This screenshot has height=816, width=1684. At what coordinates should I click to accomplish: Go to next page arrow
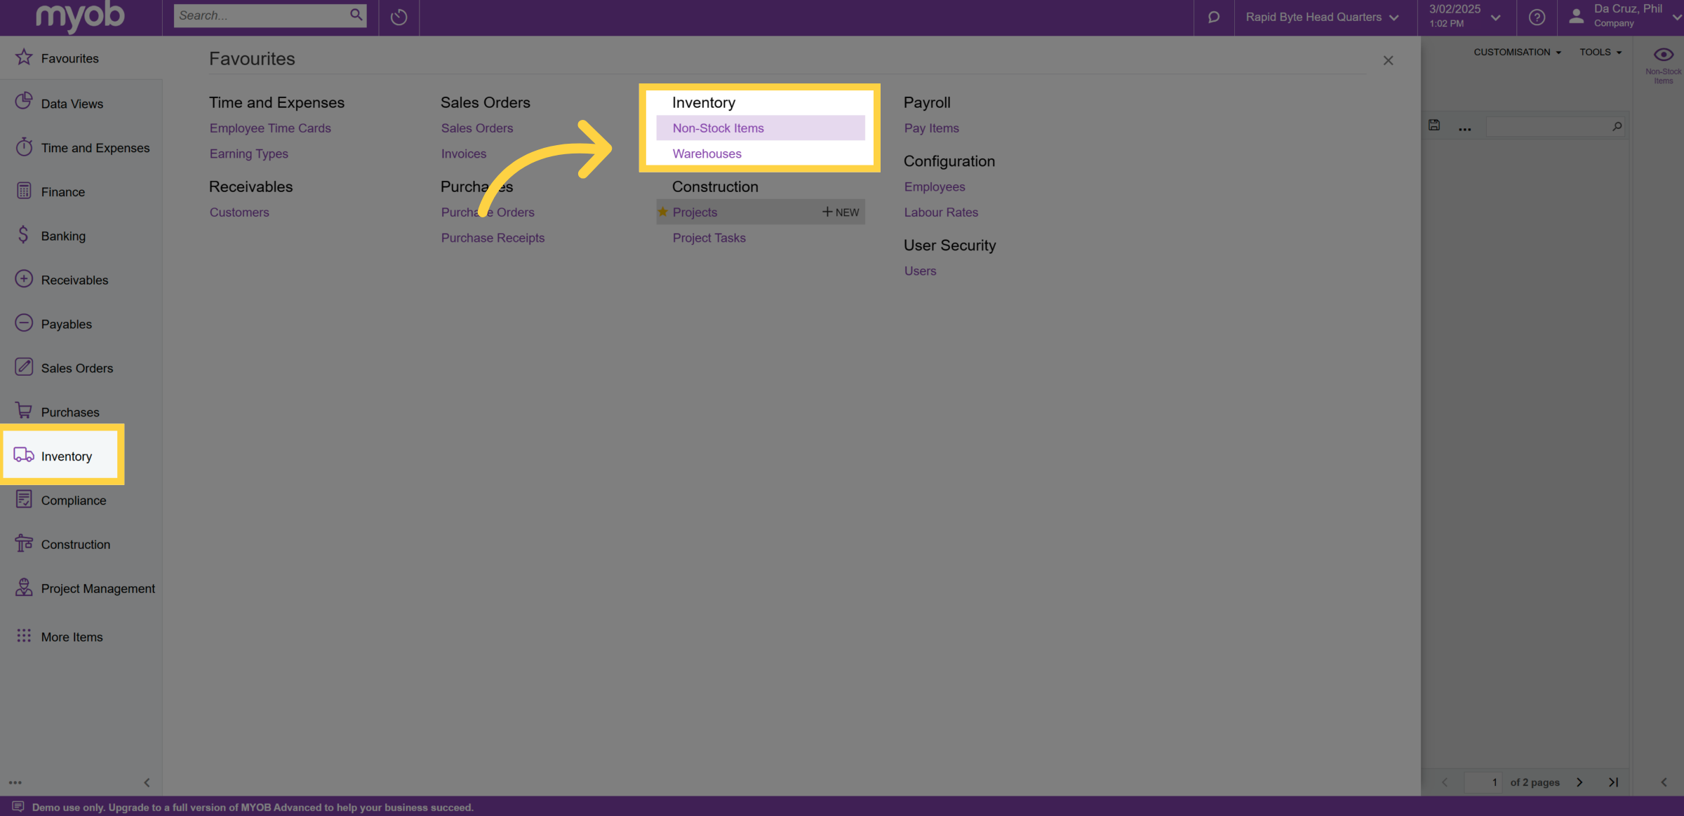coord(1579,782)
